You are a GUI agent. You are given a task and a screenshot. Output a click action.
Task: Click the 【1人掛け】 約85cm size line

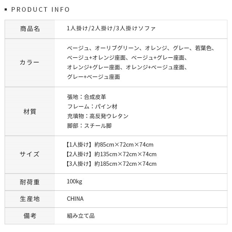coord(109,144)
